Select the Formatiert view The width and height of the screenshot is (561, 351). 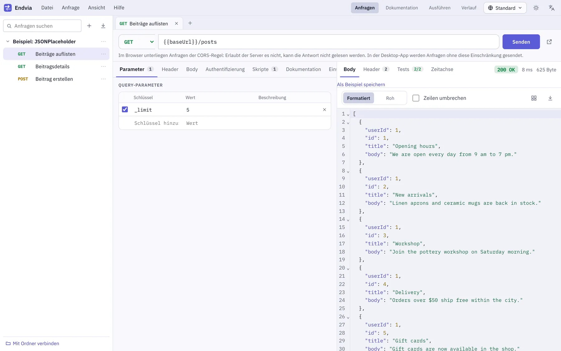point(358,98)
